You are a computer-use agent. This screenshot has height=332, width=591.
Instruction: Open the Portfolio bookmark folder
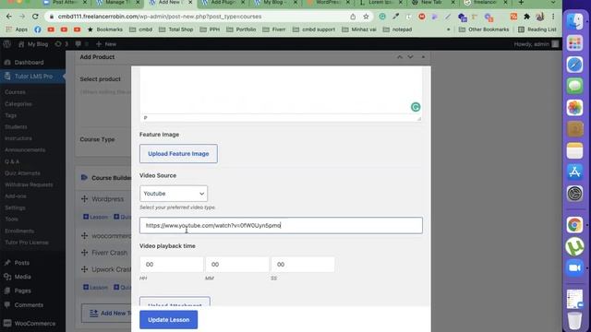click(241, 30)
